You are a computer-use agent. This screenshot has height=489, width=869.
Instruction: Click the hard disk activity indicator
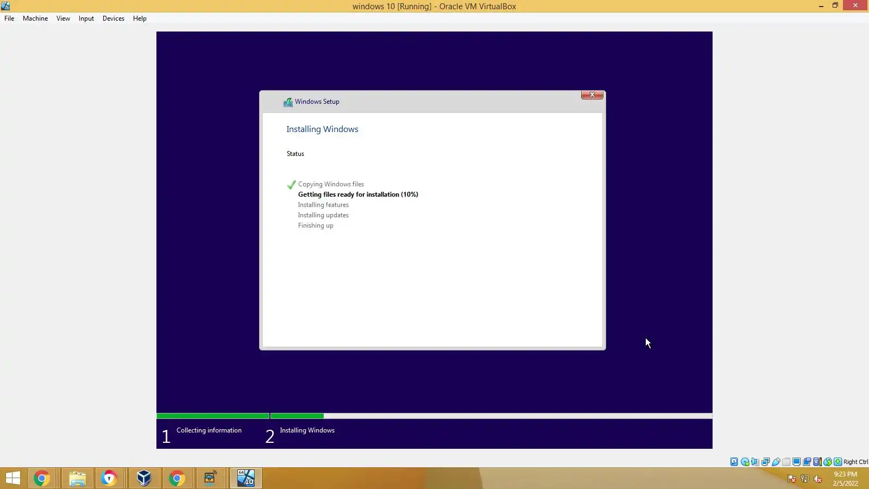734,462
